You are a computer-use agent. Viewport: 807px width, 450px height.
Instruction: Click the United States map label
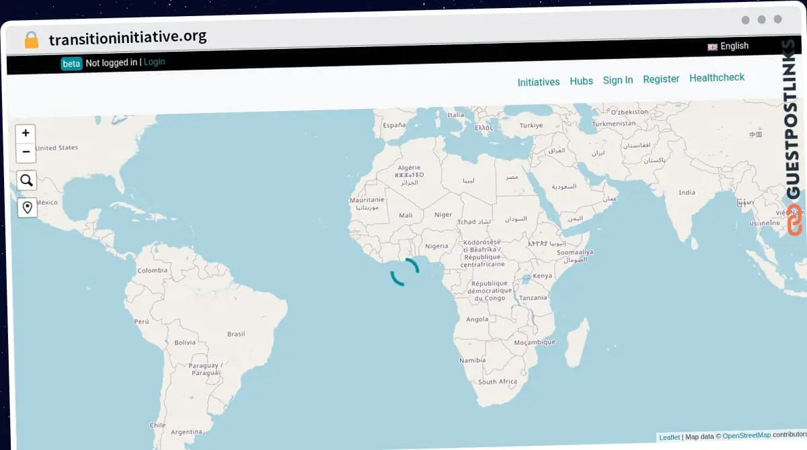point(56,148)
